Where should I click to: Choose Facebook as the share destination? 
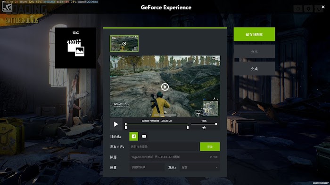133,136
